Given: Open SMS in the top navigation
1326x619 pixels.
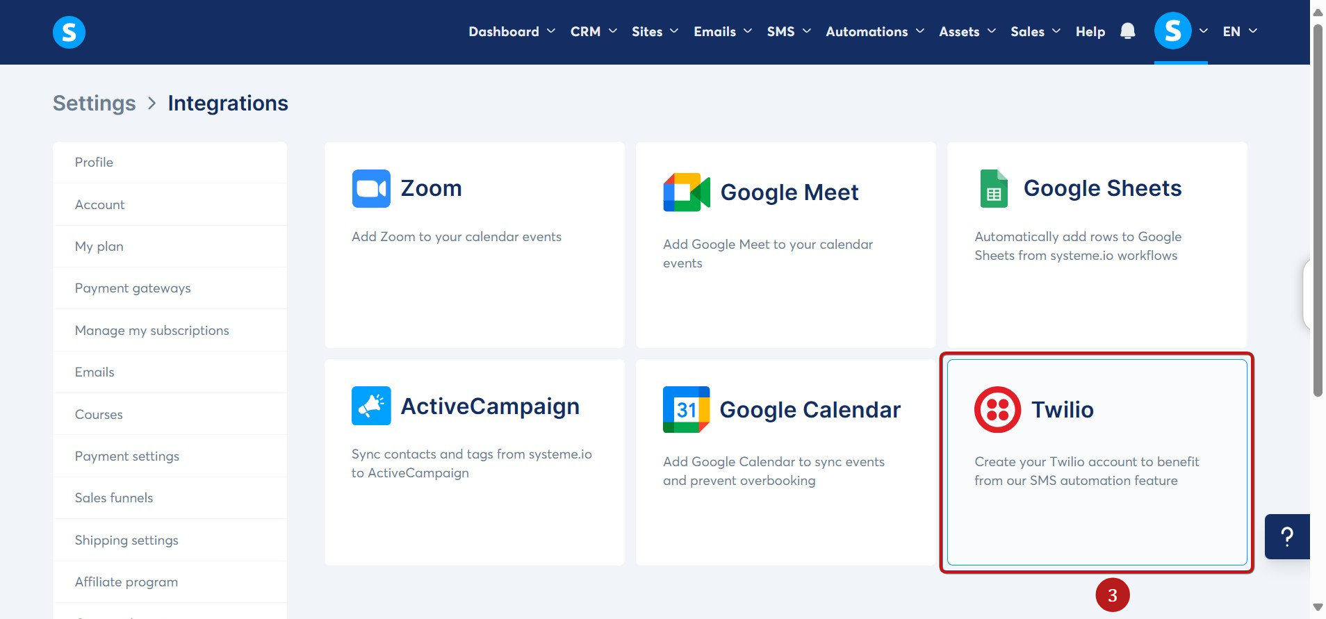Looking at the screenshot, I should pyautogui.click(x=780, y=31).
